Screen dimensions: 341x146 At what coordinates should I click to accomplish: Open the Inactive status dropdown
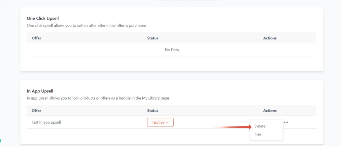[160, 122]
